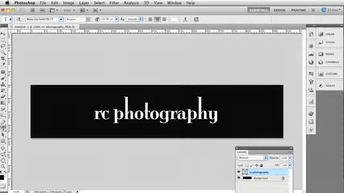Show more workspaces with the chevron button
Viewport: 344px width, 193px height.
pos(313,10)
